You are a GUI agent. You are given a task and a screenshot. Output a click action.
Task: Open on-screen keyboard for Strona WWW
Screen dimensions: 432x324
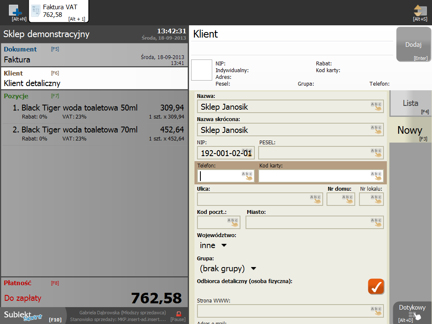click(x=376, y=311)
